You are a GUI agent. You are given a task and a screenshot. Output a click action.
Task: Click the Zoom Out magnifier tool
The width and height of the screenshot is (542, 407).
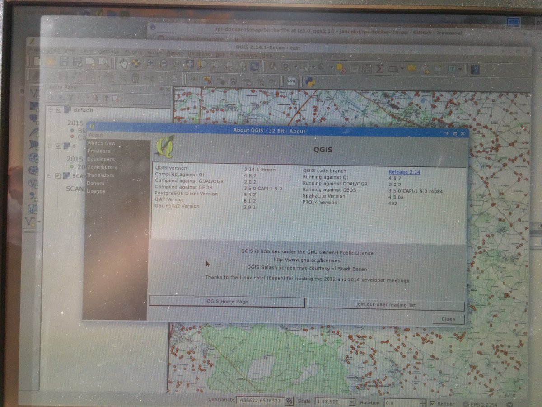[x=164, y=64]
